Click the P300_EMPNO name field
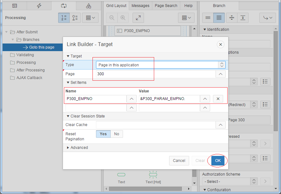 point(96,99)
